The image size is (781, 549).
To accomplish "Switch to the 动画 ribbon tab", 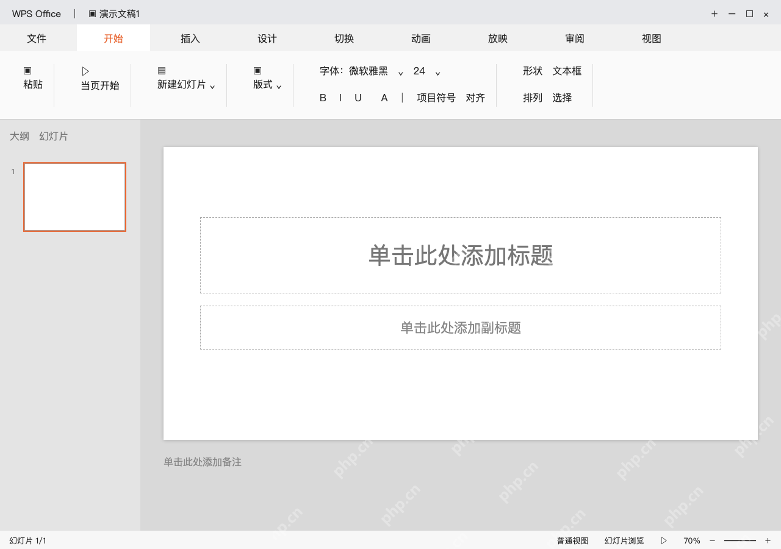I will (421, 38).
